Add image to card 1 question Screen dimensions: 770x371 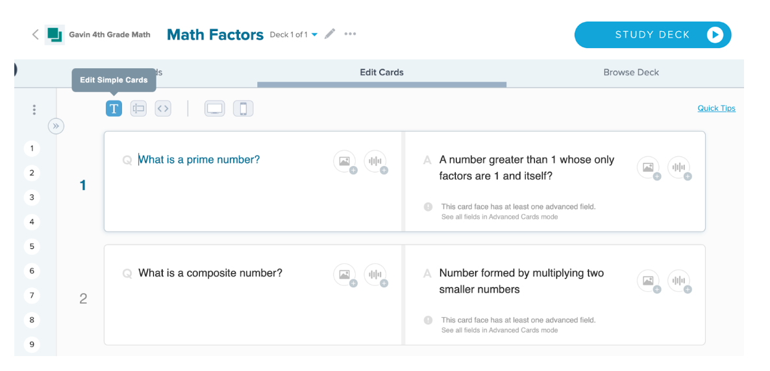(x=345, y=162)
